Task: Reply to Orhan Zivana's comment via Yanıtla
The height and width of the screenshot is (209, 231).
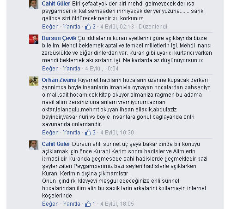Action: pyautogui.click(x=72, y=133)
